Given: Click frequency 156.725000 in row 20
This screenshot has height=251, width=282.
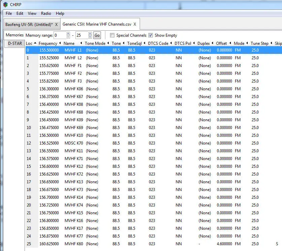Looking at the screenshot, I should click(49, 205).
